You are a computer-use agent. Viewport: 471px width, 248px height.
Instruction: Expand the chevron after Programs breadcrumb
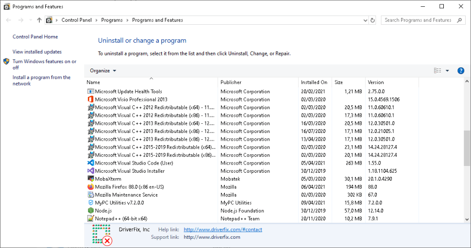pyautogui.click(x=127, y=20)
